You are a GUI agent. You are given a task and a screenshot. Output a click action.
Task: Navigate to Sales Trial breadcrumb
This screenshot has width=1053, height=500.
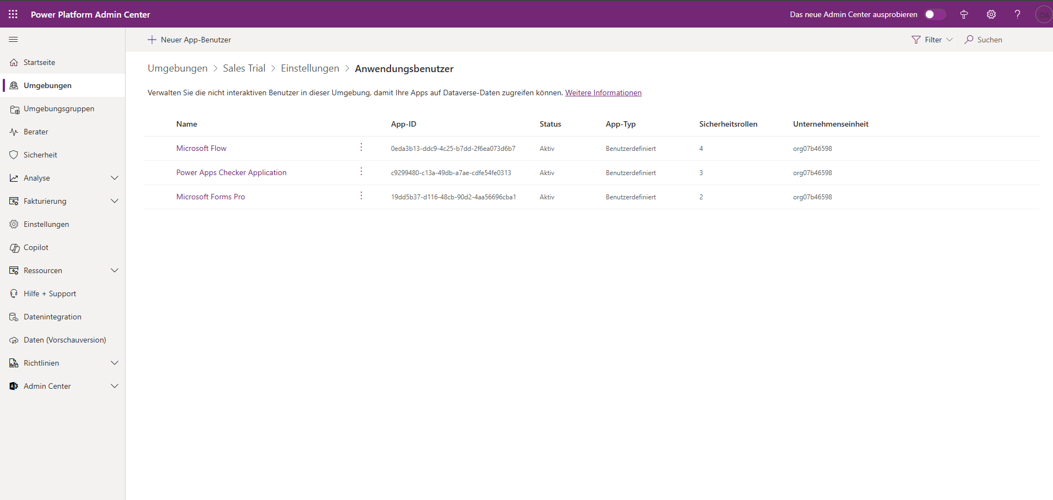244,68
